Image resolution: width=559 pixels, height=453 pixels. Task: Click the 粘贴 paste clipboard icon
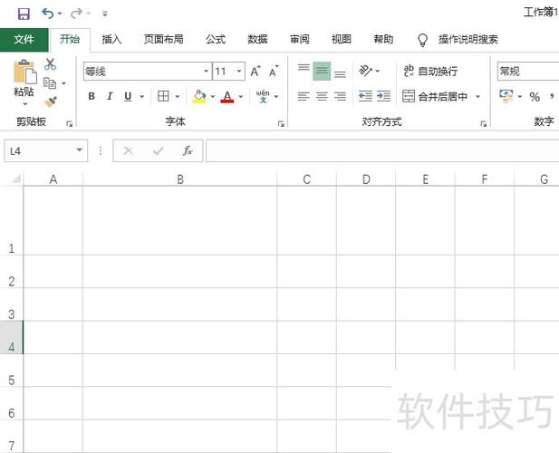click(24, 72)
